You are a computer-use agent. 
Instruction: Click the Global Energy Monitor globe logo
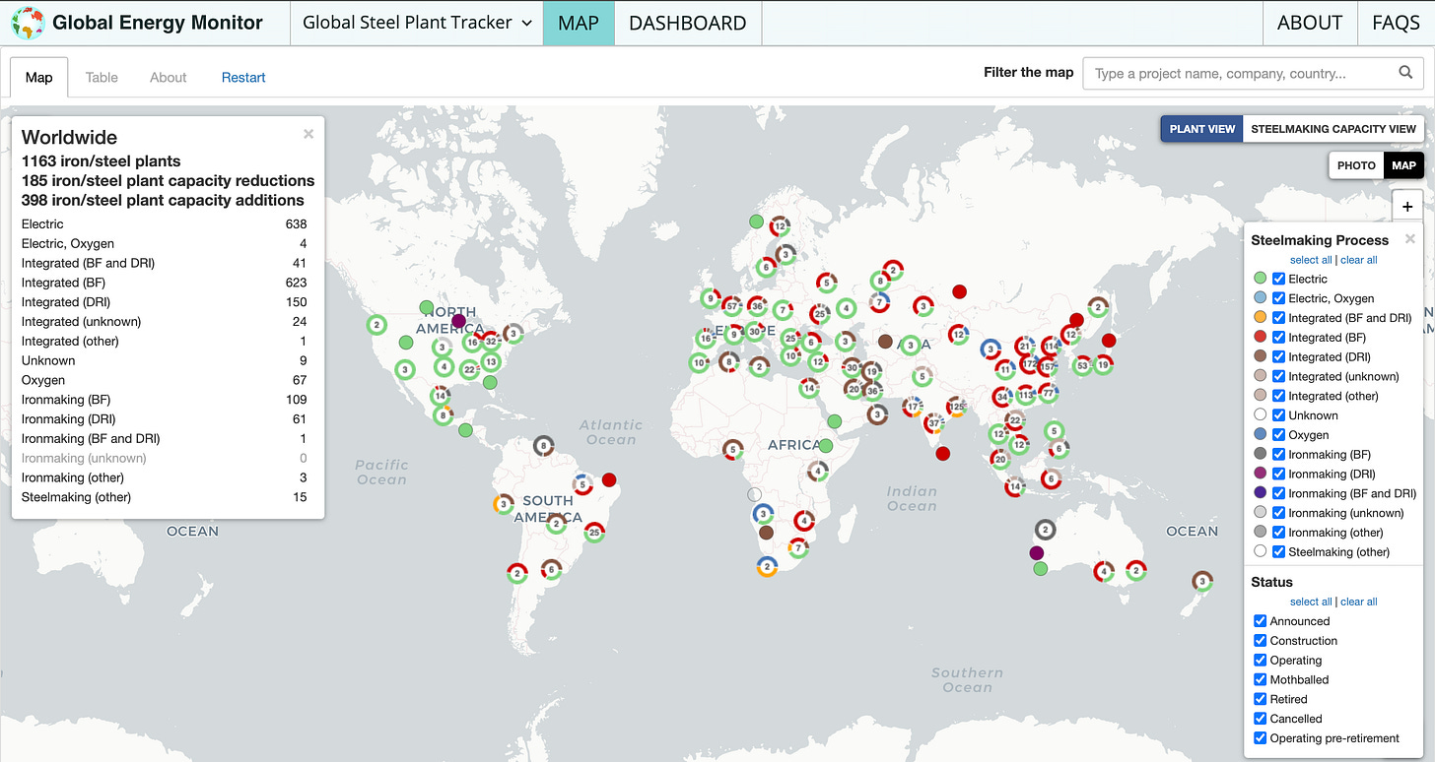(x=28, y=23)
